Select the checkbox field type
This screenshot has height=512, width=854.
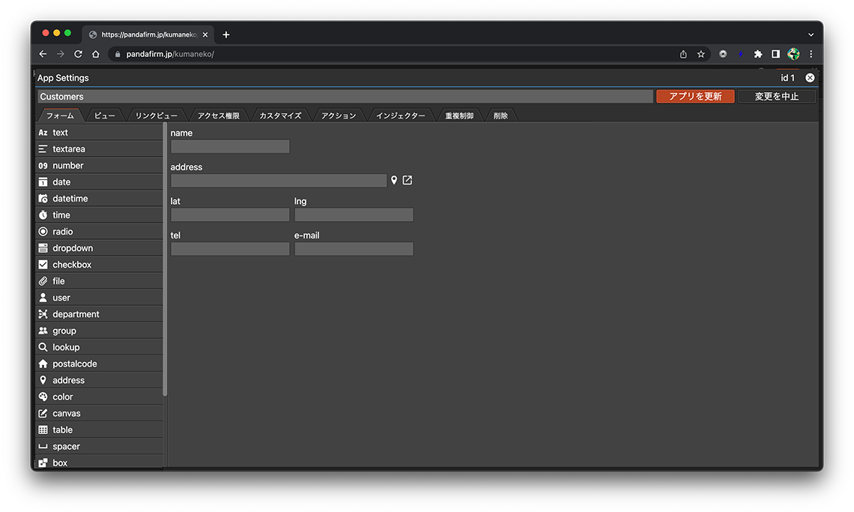43,265
